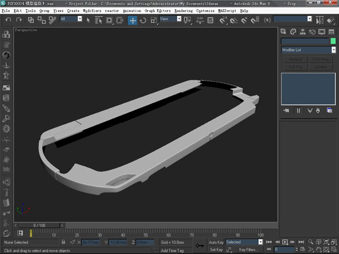The height and width of the screenshot is (254, 339).
Task: Open the Customize menu
Action: point(205,10)
